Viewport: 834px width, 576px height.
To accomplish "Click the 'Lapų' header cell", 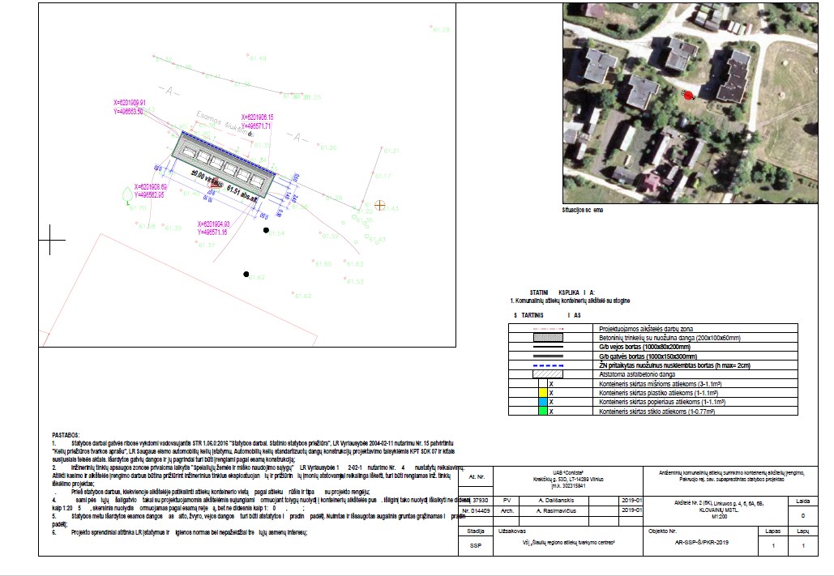I will click(x=803, y=531).
